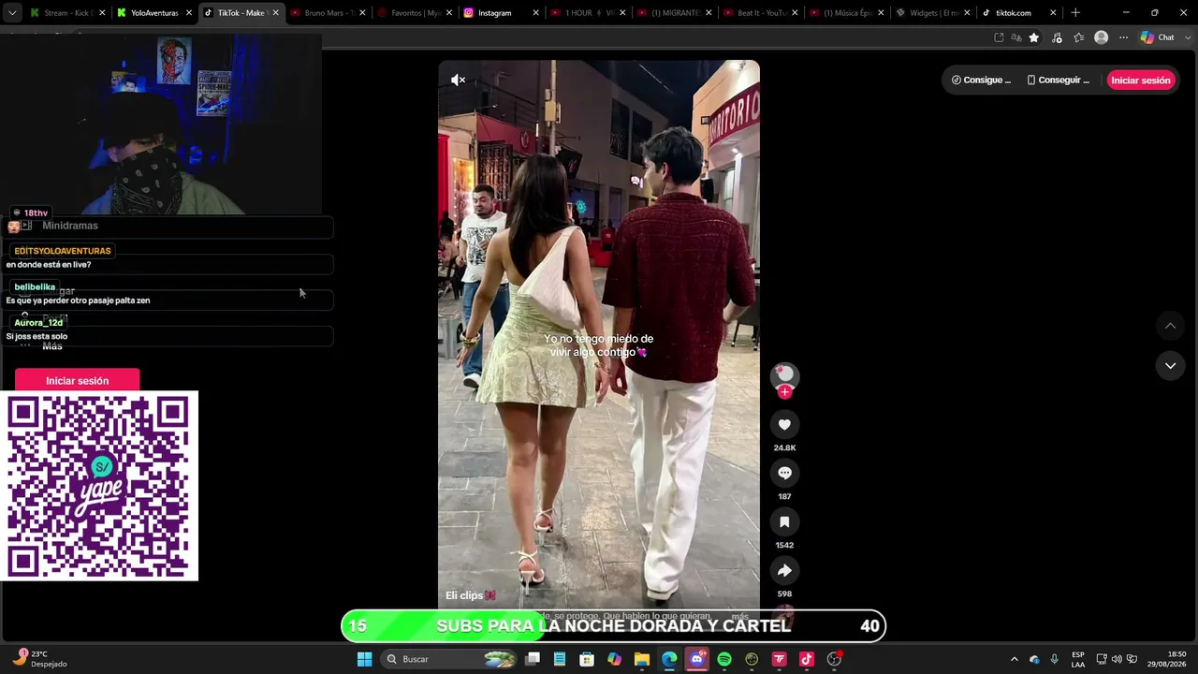Open the comments with the speech bubble icon

pos(784,474)
